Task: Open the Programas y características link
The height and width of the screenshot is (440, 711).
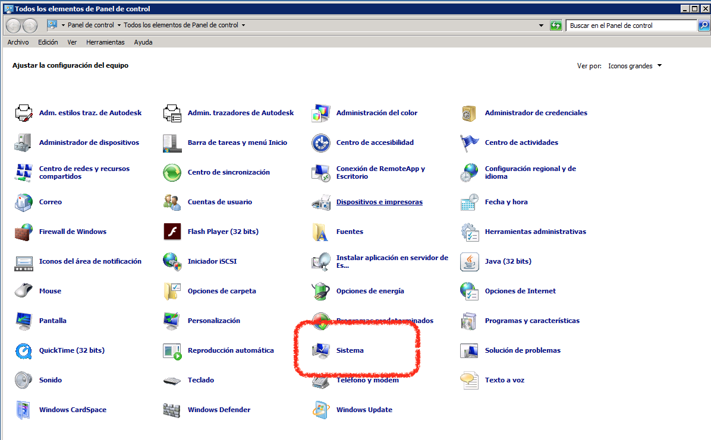Action: 532,321
